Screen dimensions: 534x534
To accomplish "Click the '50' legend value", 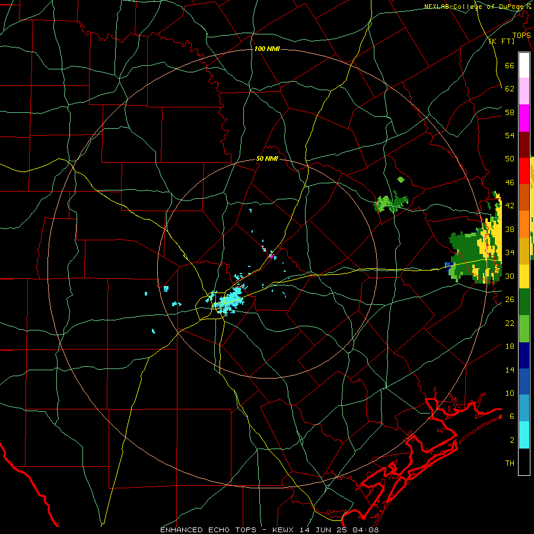I will (510, 159).
